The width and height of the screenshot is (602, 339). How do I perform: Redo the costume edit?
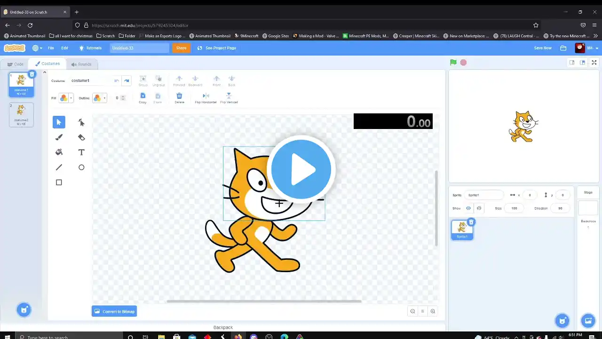click(127, 81)
